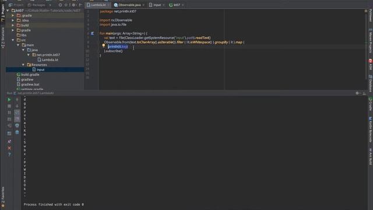
Task: Expand the build folder
Action: tap(13, 25)
